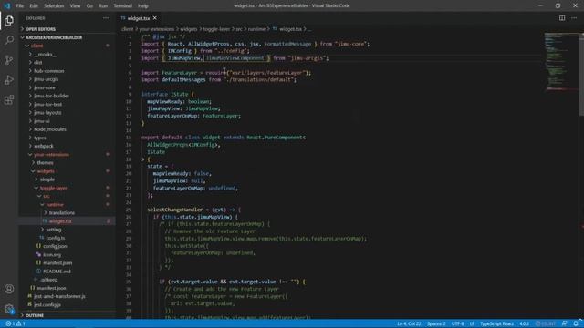Click the Spaces: 2 indentation setting
Screen dimensions: 584x328
[436, 323]
